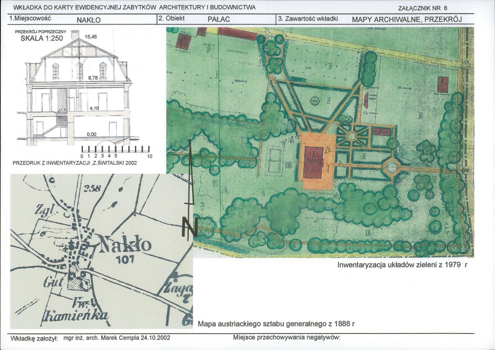495x350 pixels.
Task: Click the red building at the map's top-left corner
Action: pyautogui.click(x=183, y=41)
